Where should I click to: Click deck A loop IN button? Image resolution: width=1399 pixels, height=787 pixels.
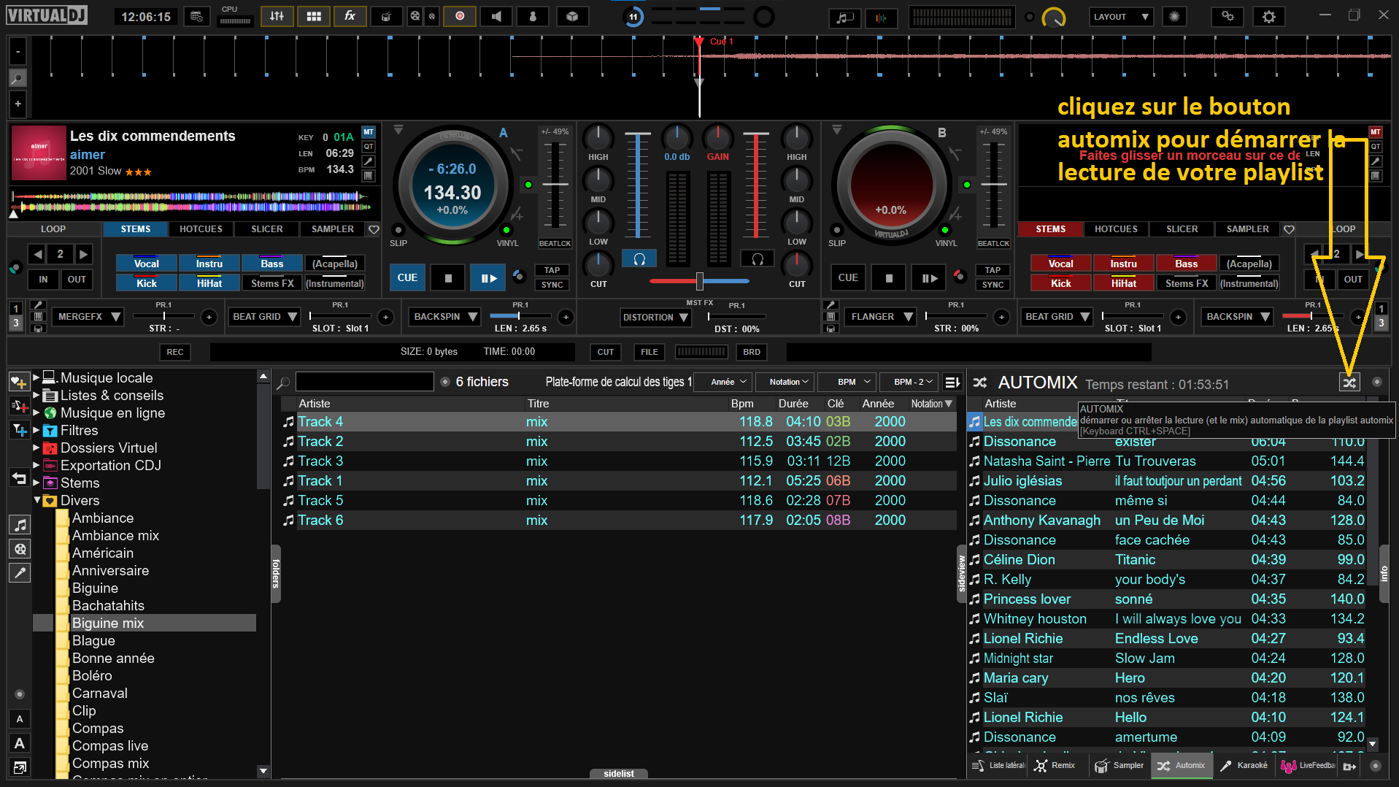[x=43, y=280]
